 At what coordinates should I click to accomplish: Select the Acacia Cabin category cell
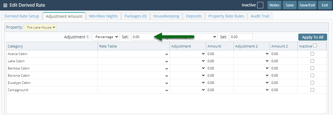[52, 54]
